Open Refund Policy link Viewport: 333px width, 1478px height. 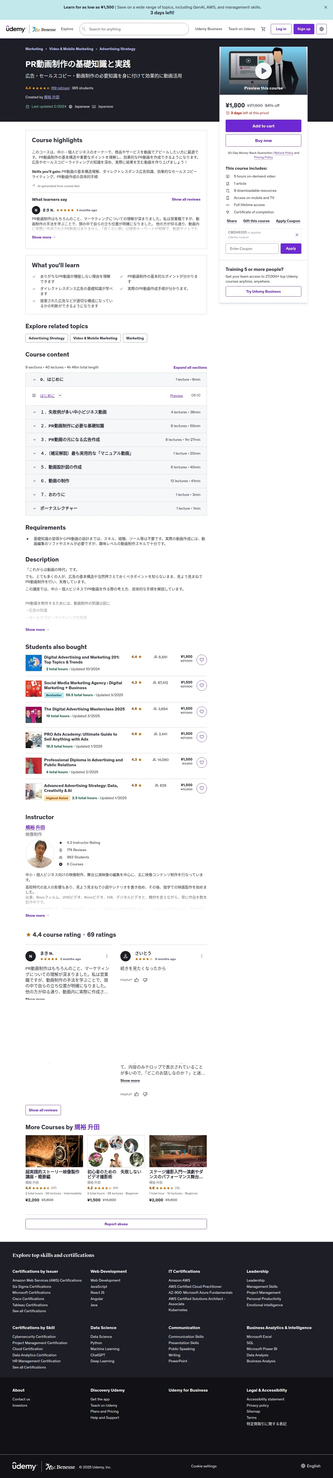pyautogui.click(x=283, y=153)
